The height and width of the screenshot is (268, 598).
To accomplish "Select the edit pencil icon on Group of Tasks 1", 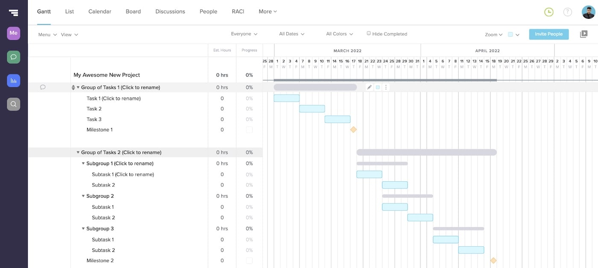I will (369, 87).
